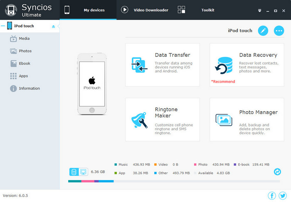Click the Music teal color swatch
The height and width of the screenshot is (202, 291).
(x=116, y=164)
